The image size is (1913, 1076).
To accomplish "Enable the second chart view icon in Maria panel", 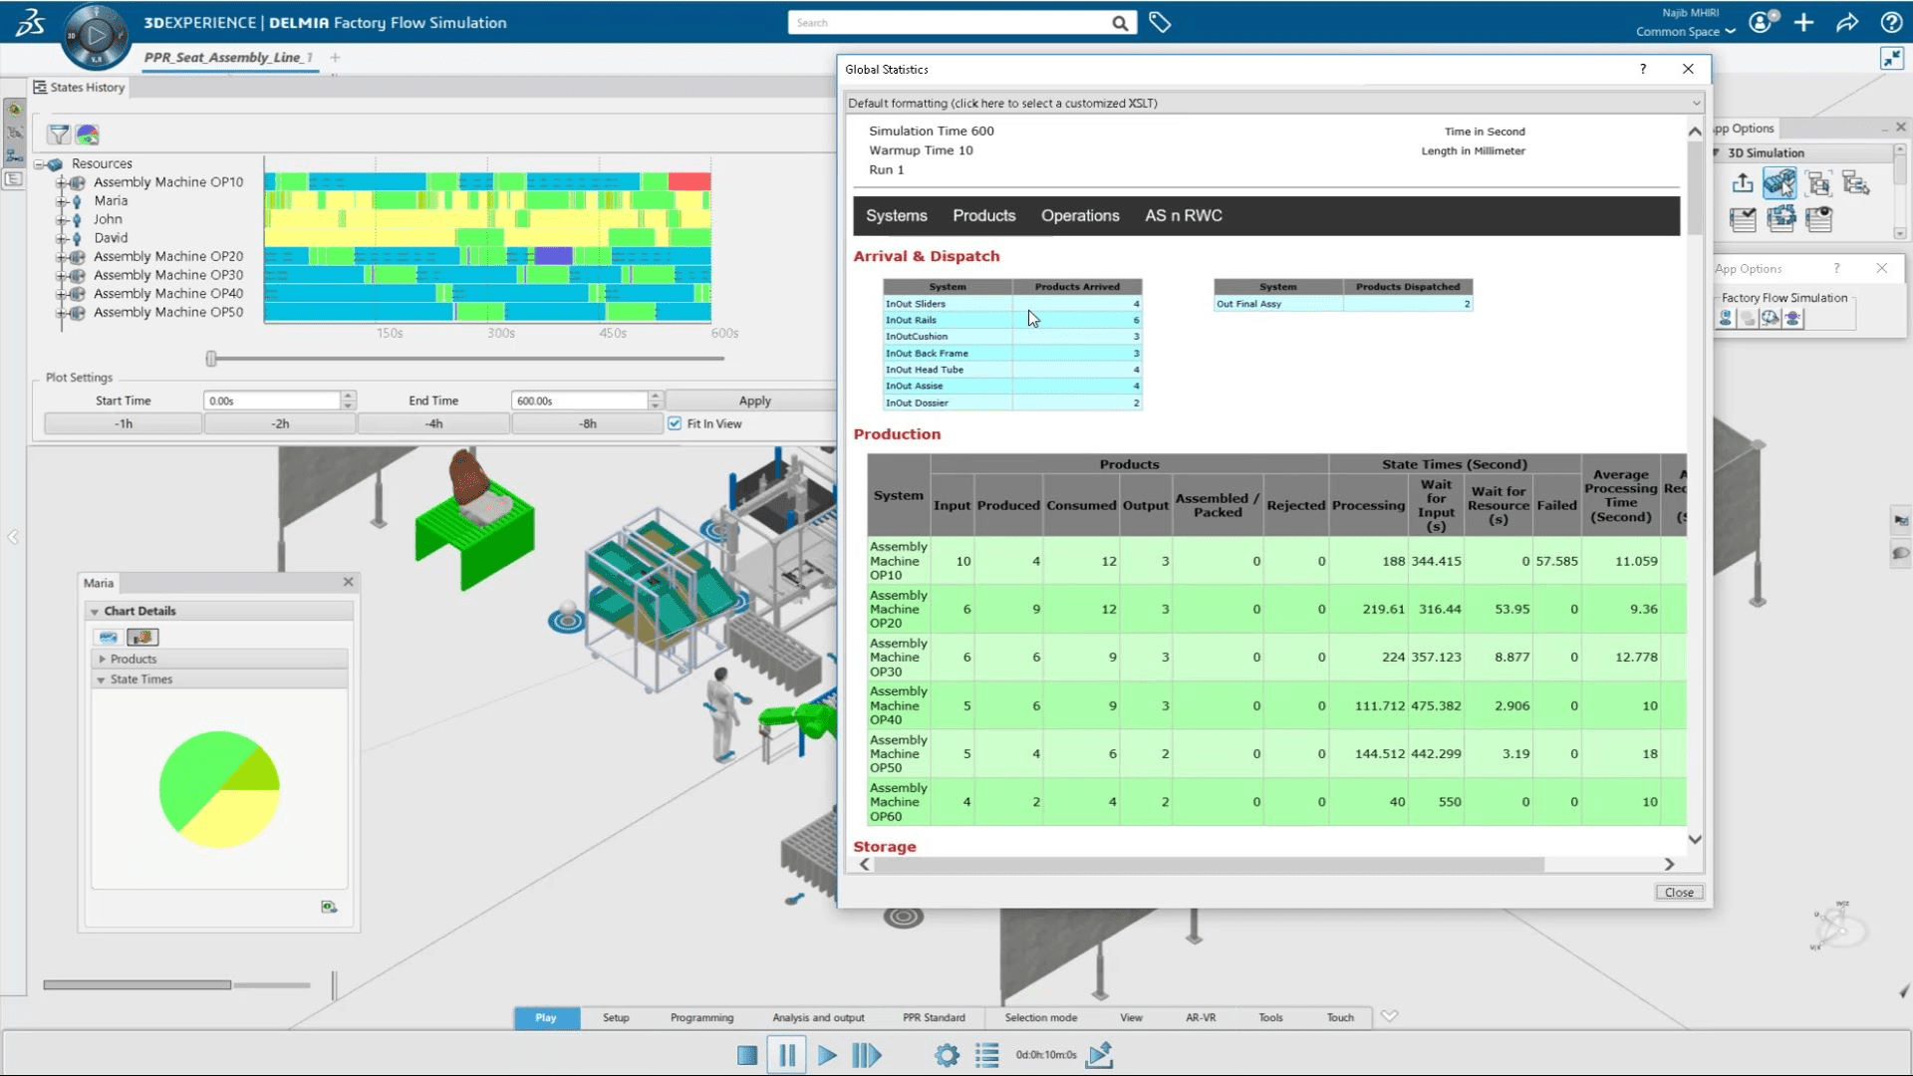I will 143,636.
